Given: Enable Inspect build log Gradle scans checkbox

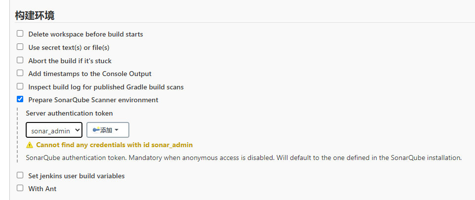Looking at the screenshot, I should click(20, 86).
